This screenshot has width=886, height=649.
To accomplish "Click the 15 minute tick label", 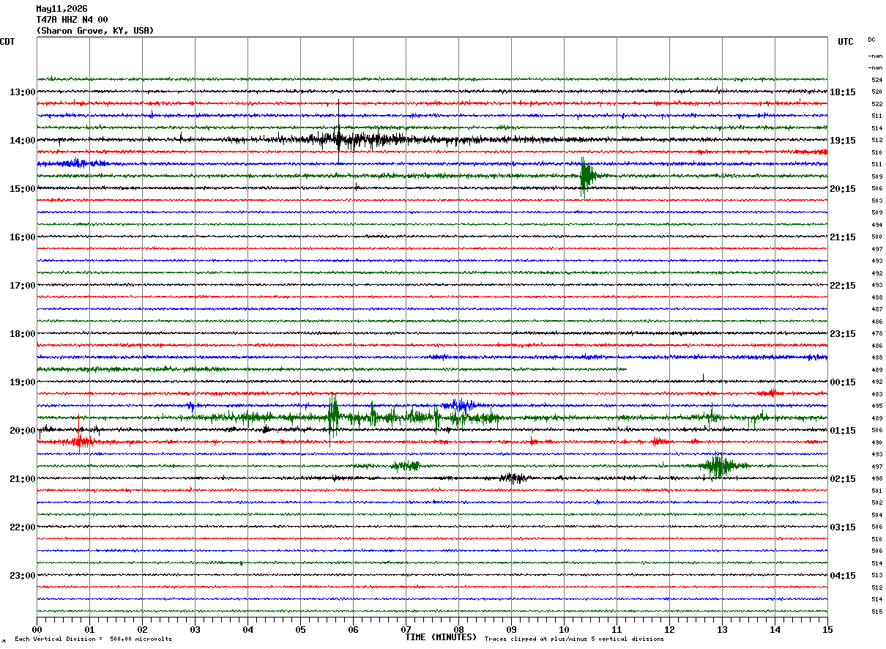I will tap(827, 630).
